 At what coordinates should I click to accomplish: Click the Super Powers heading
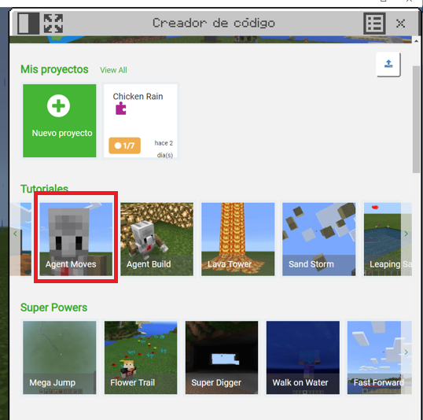tap(54, 308)
